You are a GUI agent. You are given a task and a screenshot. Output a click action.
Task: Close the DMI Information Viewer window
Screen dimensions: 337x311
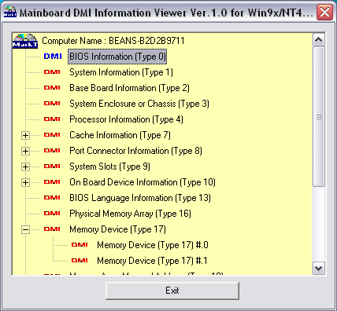click(324, 12)
